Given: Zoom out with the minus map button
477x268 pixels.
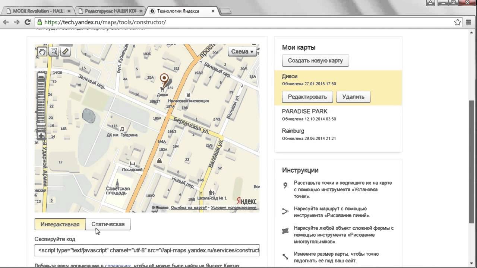Looking at the screenshot, I should (41, 77).
